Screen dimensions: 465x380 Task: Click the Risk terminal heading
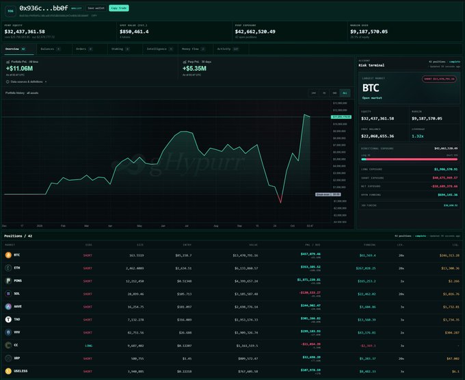click(371, 65)
